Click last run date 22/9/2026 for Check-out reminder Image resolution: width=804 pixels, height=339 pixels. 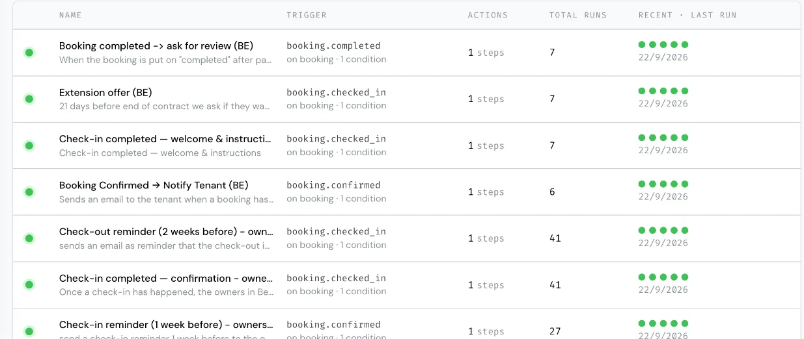point(663,243)
